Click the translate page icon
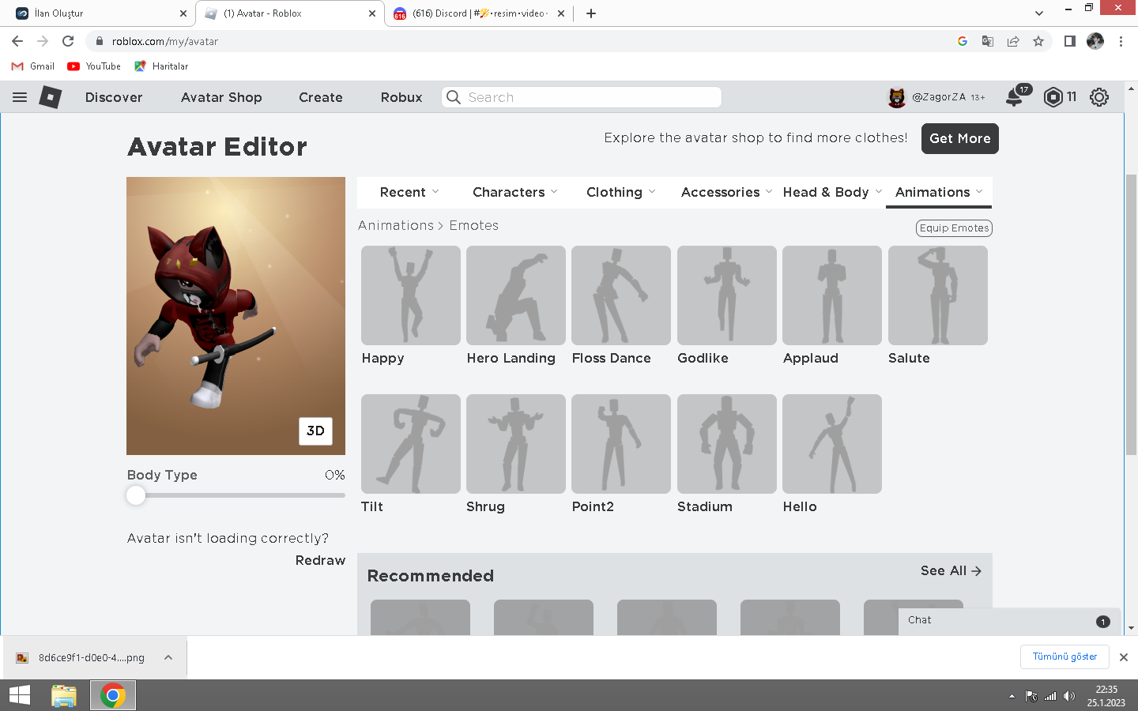The height and width of the screenshot is (711, 1138). [988, 41]
